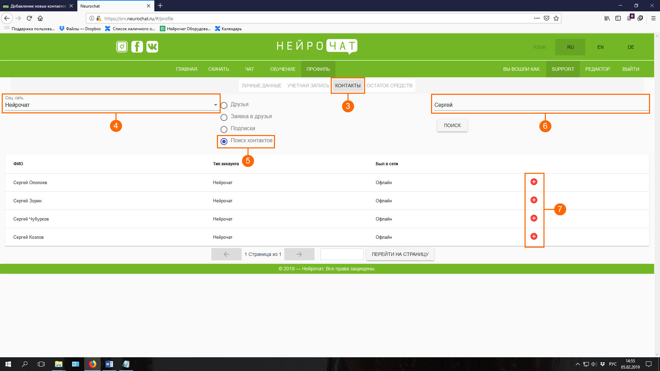Open Dropbox tray icon
Image resolution: width=660 pixels, height=371 pixels.
(x=603, y=364)
